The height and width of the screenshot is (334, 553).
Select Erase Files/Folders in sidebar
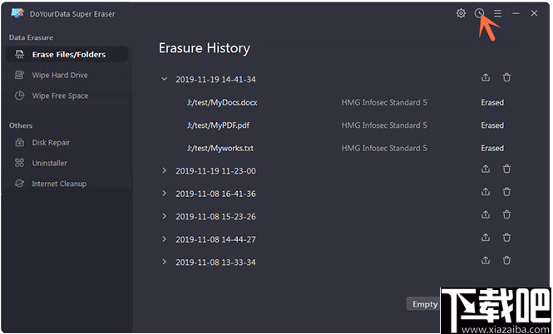point(67,54)
